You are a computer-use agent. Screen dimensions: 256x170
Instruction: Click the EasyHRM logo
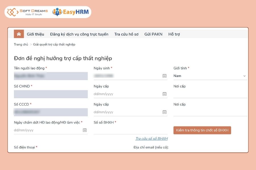pyautogui.click(x=71, y=12)
